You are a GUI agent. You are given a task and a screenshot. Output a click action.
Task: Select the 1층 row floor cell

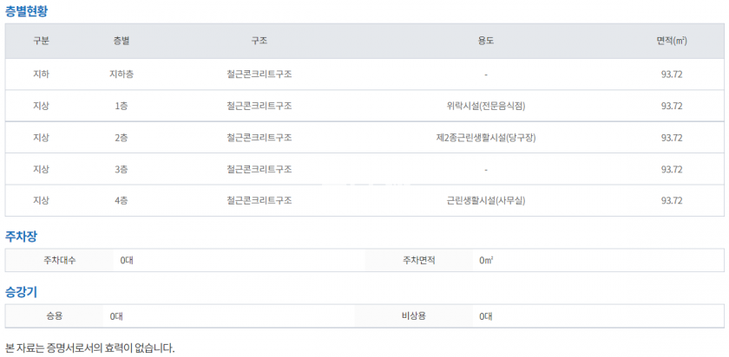pyautogui.click(x=121, y=106)
